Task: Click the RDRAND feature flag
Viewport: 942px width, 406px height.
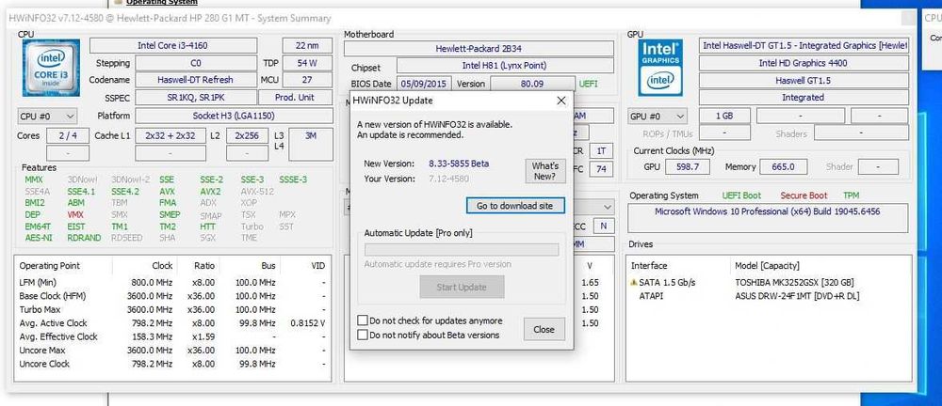Action: click(x=84, y=238)
